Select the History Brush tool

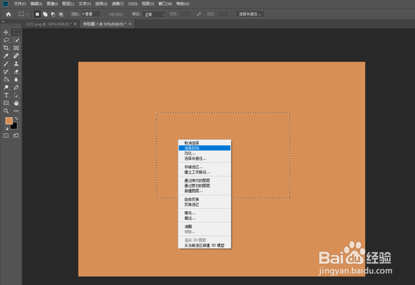tap(6, 72)
